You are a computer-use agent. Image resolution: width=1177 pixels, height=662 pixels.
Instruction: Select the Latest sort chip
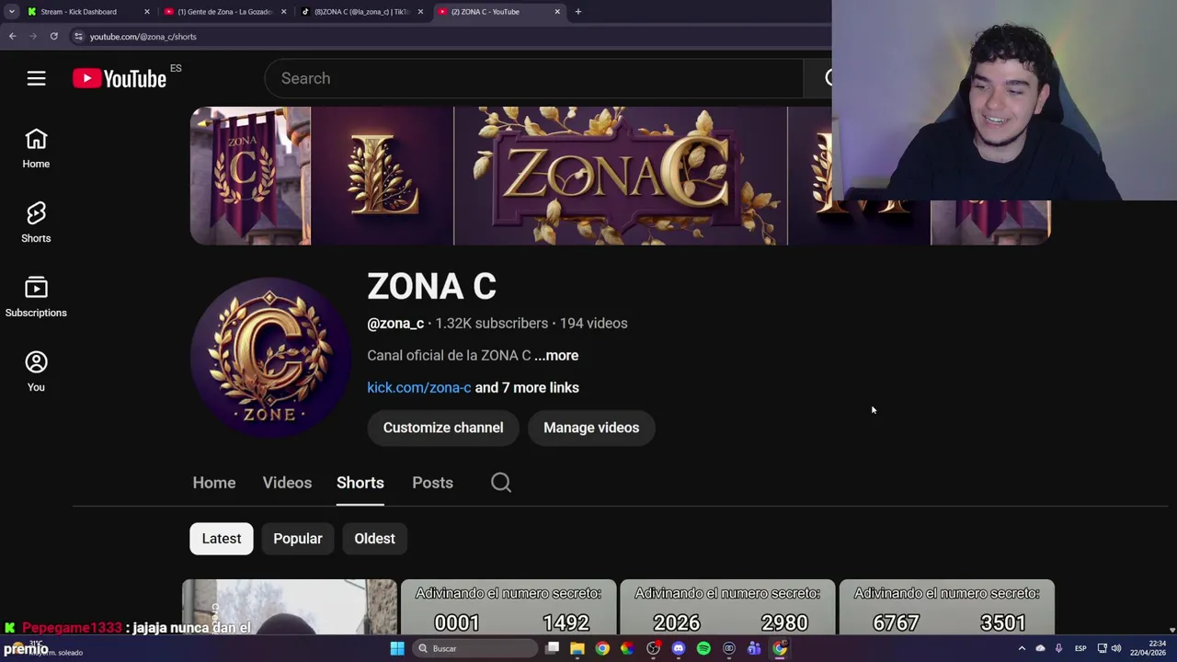(222, 538)
